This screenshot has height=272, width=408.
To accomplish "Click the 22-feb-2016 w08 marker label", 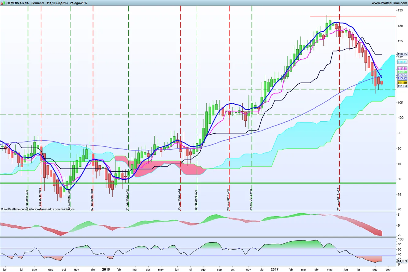I will point(128,200).
